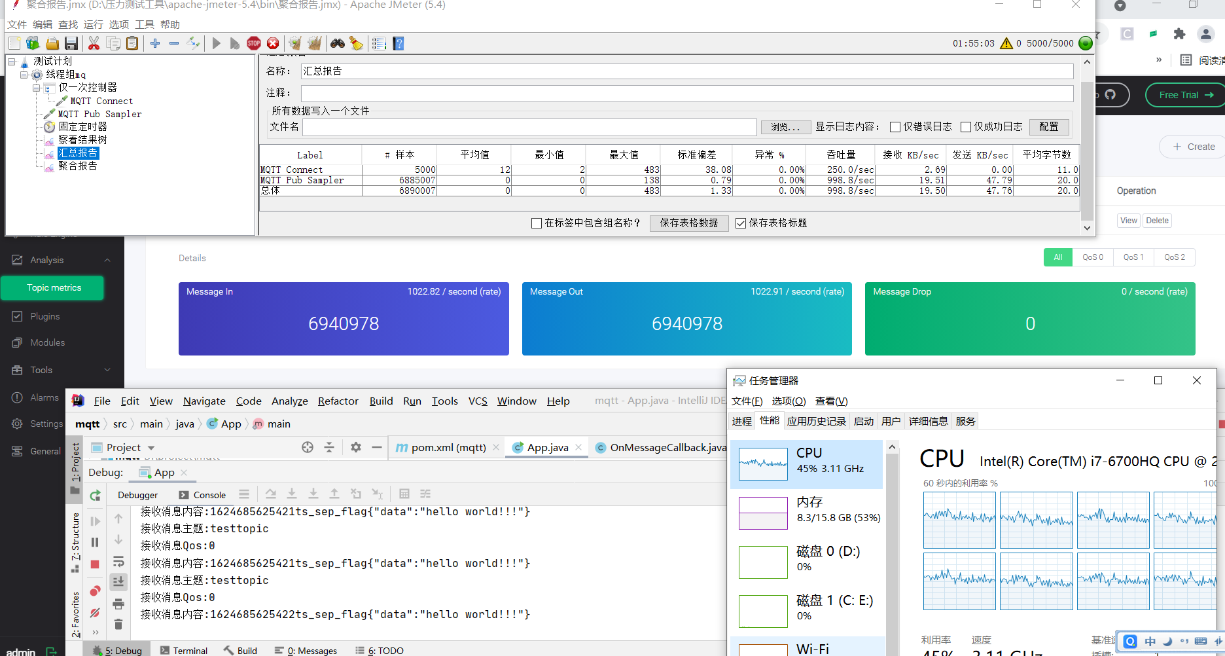Viewport: 1225px width, 656px height.
Task: Click the blue plus Expand All icon
Action: pyautogui.click(x=155, y=43)
